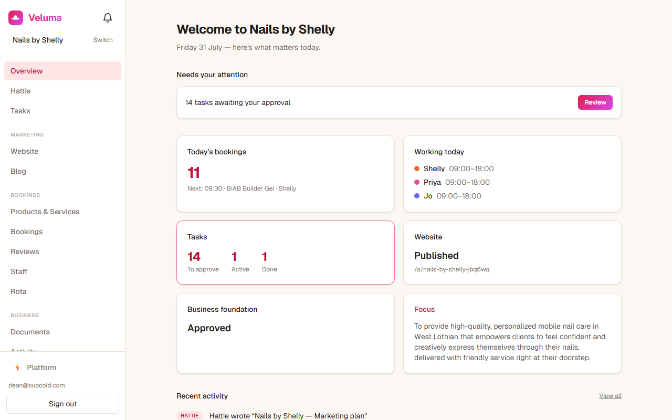Open the Tasks summary card

[x=286, y=253]
